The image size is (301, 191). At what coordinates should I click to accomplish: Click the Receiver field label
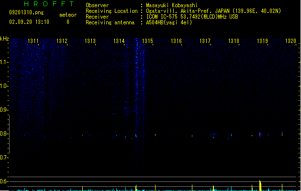(97, 17)
